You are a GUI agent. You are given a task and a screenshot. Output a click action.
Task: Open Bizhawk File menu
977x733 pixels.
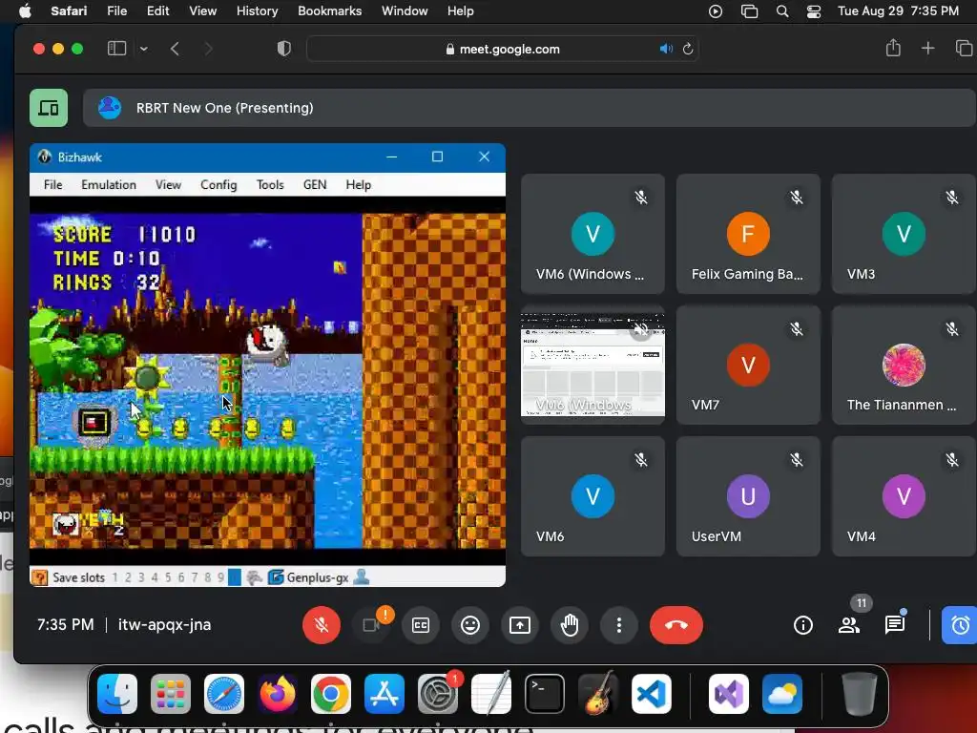click(53, 184)
